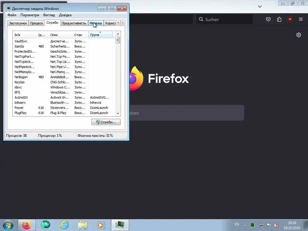Image resolution: width=308 pixels, height=231 pixels.
Task: Click green CPU meter tray icon
Action: (253, 225)
